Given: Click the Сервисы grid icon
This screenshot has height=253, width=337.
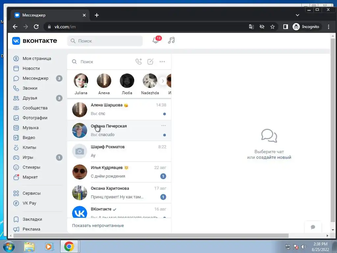Looking at the screenshot, I should pos(16,193).
